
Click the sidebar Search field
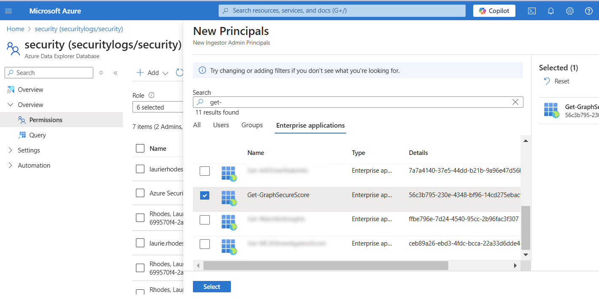click(49, 73)
